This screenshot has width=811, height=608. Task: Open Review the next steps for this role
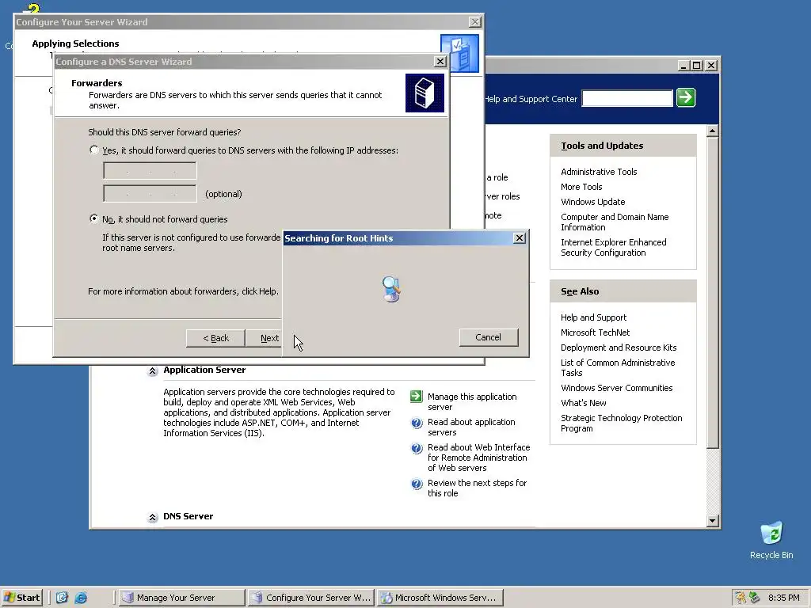tap(477, 488)
